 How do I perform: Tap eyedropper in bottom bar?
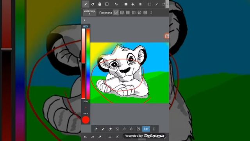coord(100,137)
